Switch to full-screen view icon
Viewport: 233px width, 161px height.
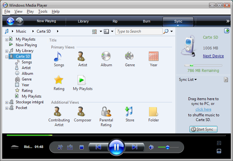tap(219, 143)
